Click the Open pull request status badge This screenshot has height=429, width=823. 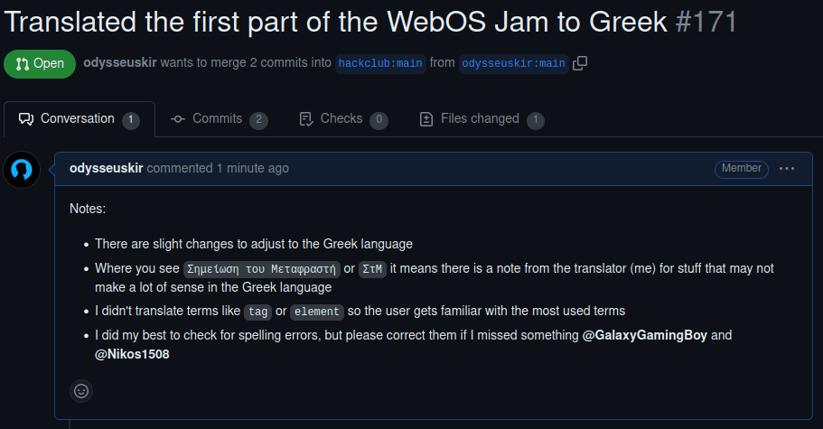coord(40,63)
